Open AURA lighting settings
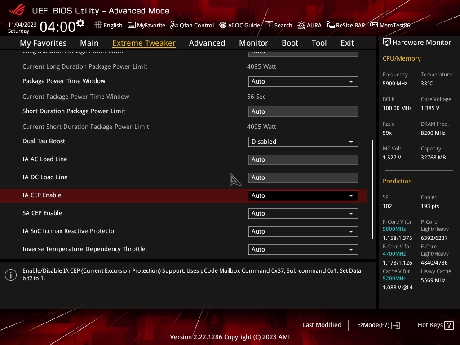 310,25
